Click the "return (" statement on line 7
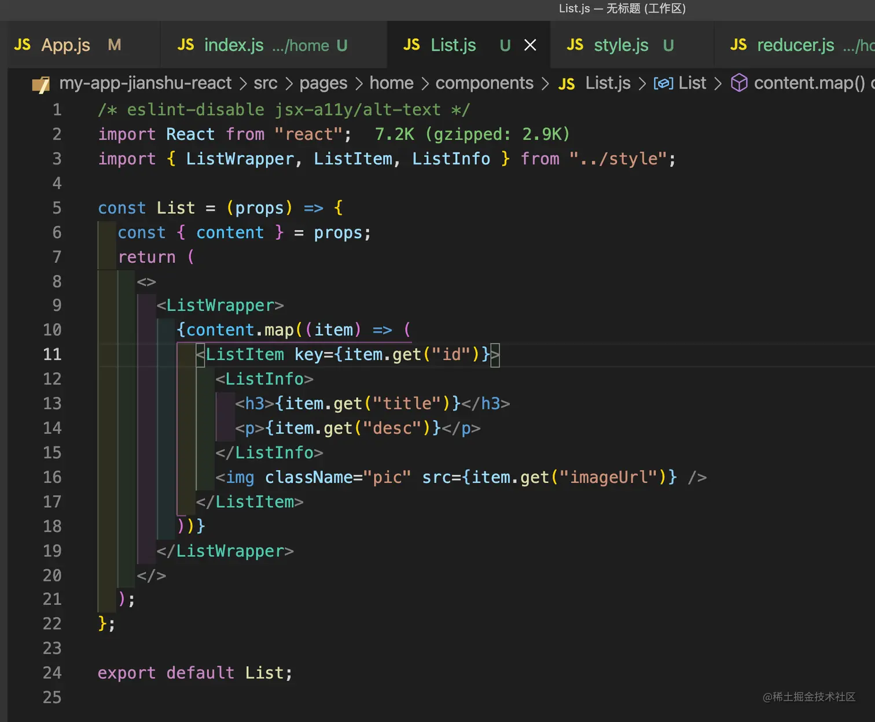 point(156,257)
